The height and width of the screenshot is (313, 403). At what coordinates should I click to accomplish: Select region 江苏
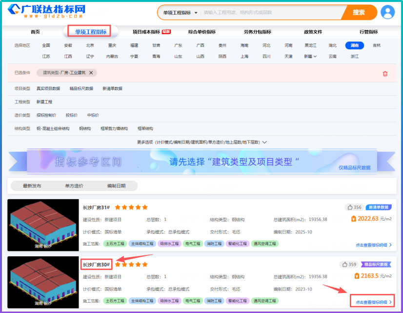click(x=46, y=56)
